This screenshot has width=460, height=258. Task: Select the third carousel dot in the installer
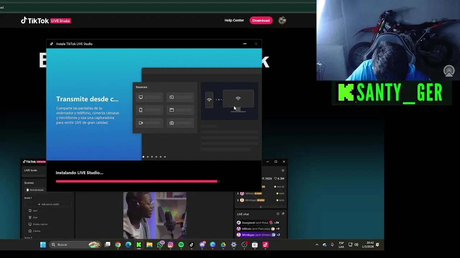(x=152, y=157)
